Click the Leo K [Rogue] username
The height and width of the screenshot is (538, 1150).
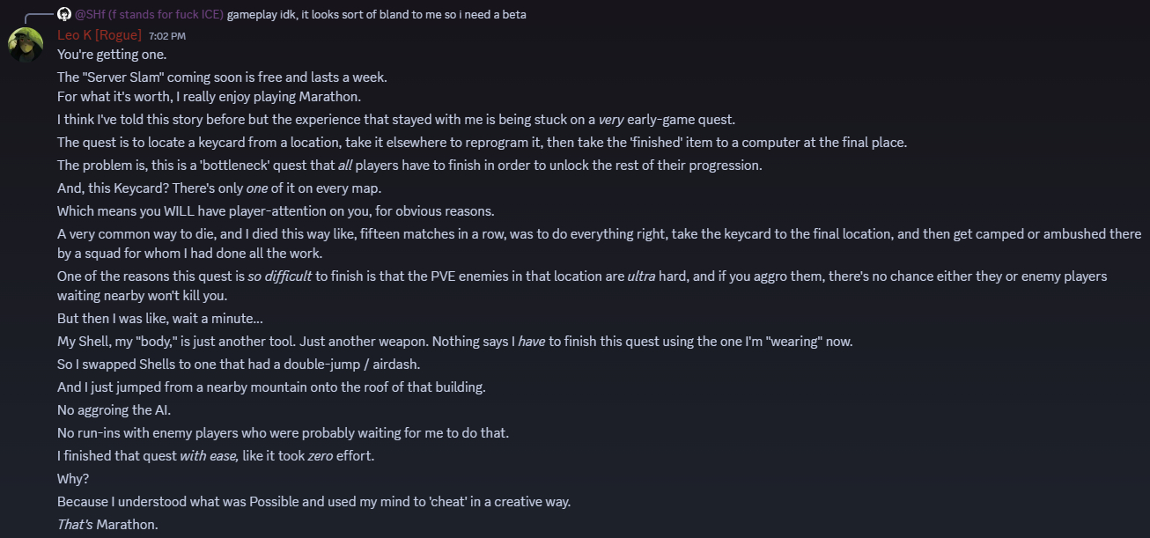tap(100, 35)
